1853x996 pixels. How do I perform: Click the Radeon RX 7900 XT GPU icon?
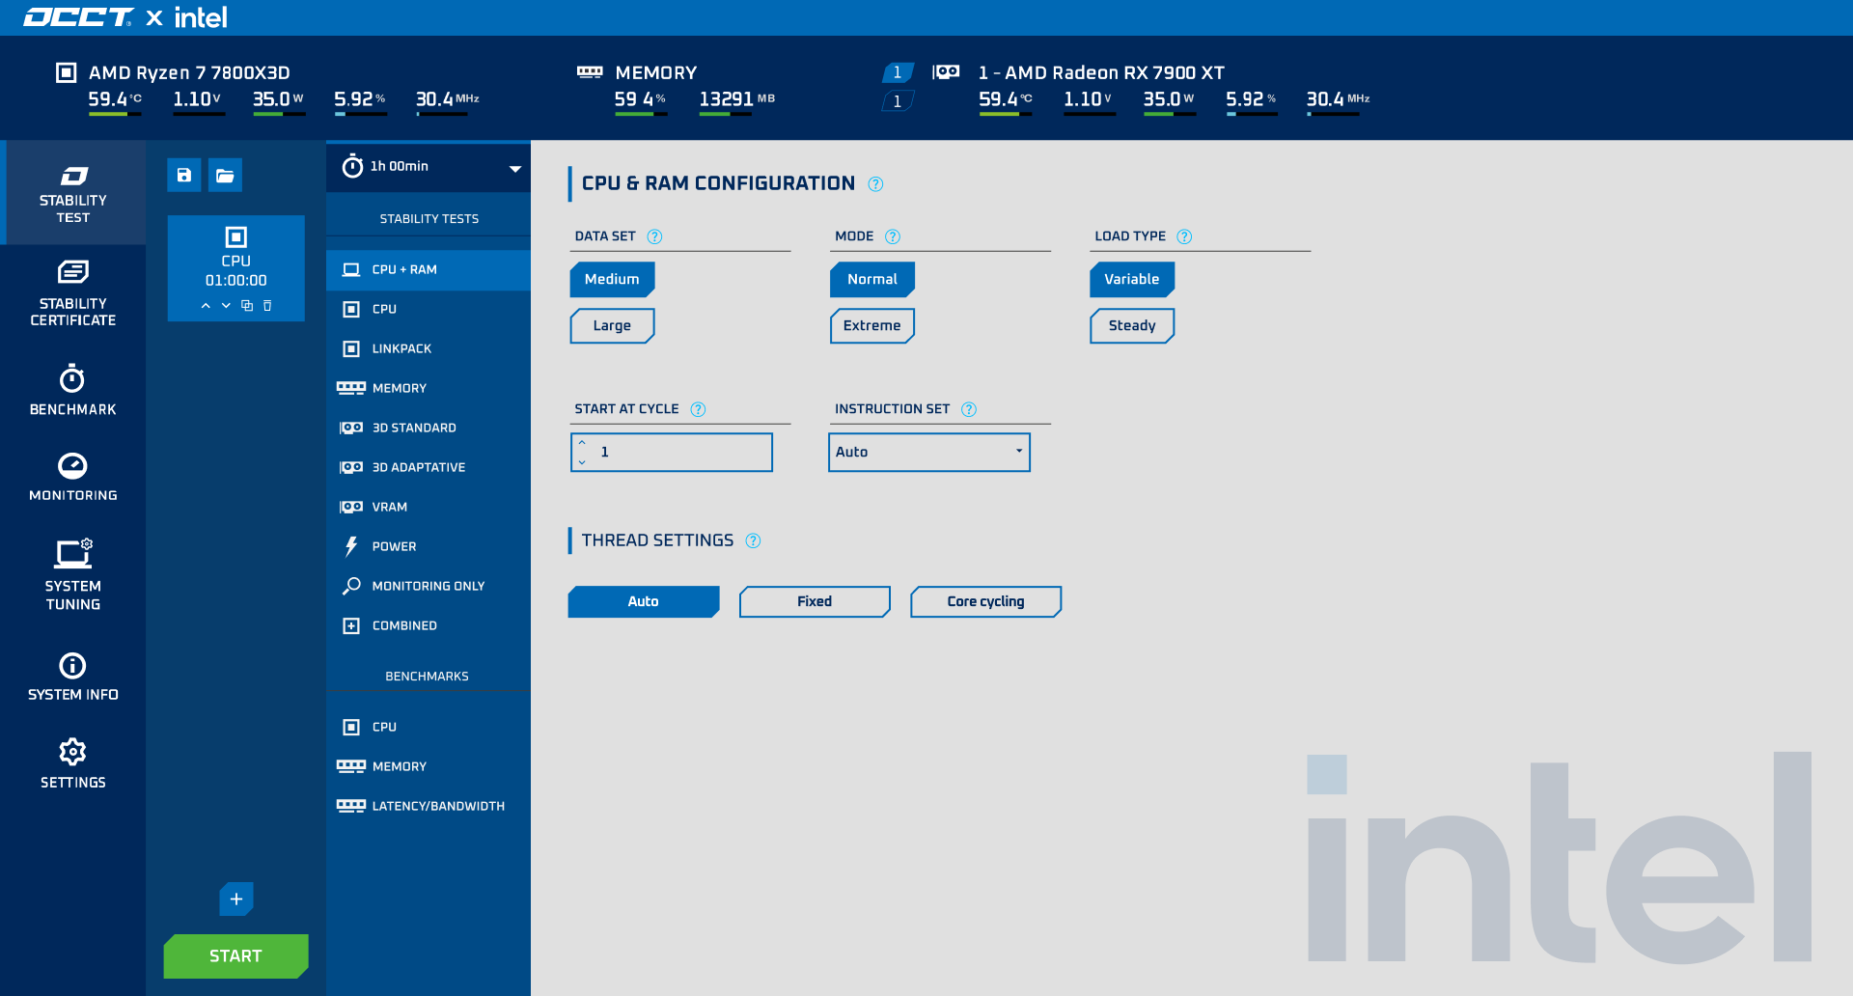click(946, 72)
